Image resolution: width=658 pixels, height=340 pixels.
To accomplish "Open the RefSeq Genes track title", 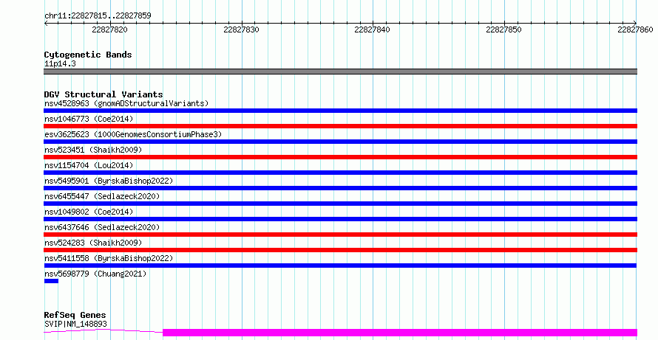I will (75, 315).
